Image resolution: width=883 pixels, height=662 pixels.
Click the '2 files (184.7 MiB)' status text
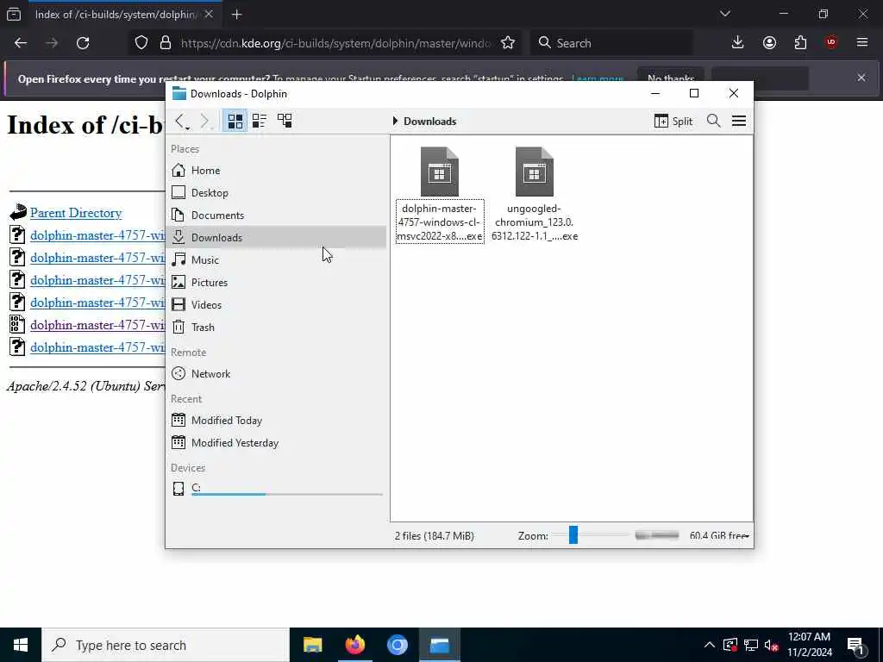click(x=435, y=536)
